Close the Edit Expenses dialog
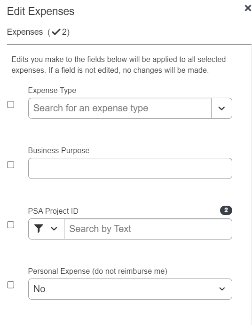Image resolution: width=252 pixels, height=325 pixels. 248,8
